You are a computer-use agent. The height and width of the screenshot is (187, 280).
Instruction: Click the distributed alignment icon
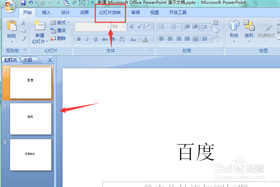pos(196,39)
